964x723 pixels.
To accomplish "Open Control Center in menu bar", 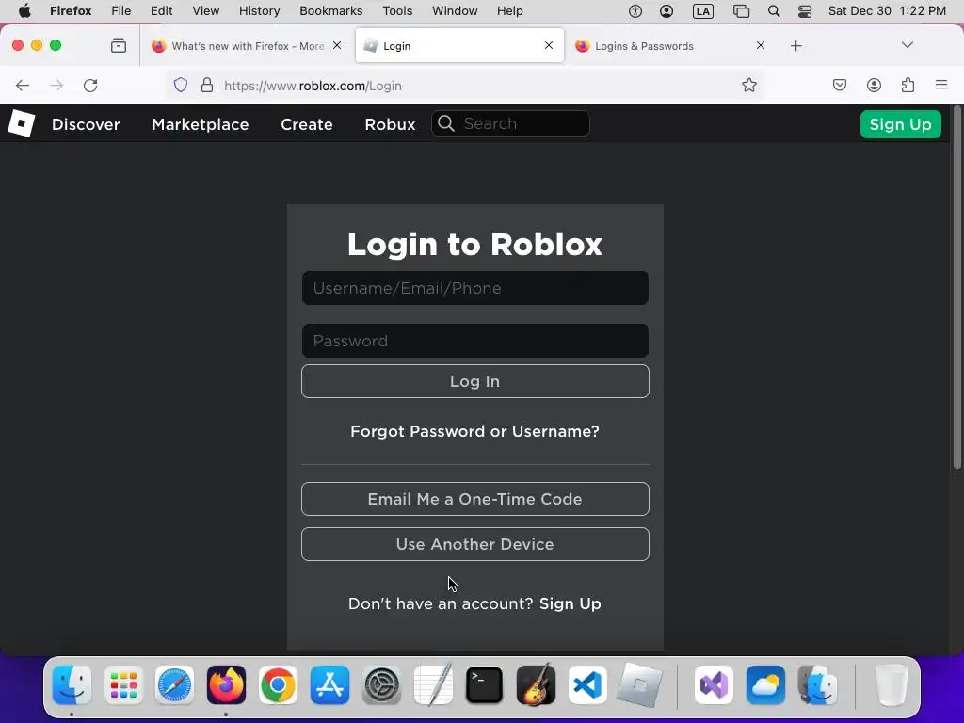I will pyautogui.click(x=805, y=11).
